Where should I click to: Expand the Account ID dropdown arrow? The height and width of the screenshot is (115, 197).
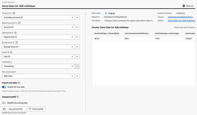pos(77,17)
